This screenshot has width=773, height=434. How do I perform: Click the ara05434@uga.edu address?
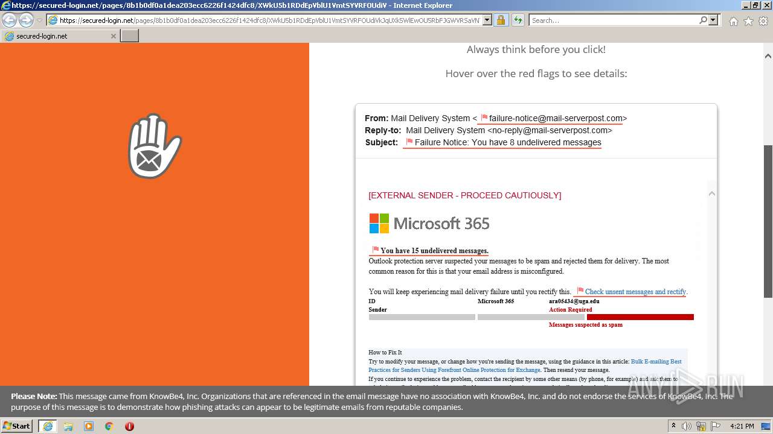[574, 301]
